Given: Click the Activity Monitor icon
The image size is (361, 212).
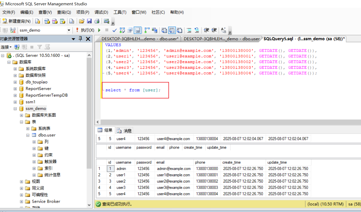Looking at the screenshot, I should point(107,21).
